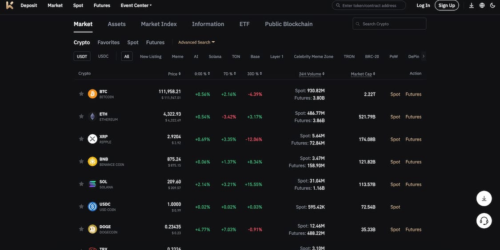Viewport: 500px width, 250px height.
Task: Click the Dogecoin coin icon
Action: [92, 229]
